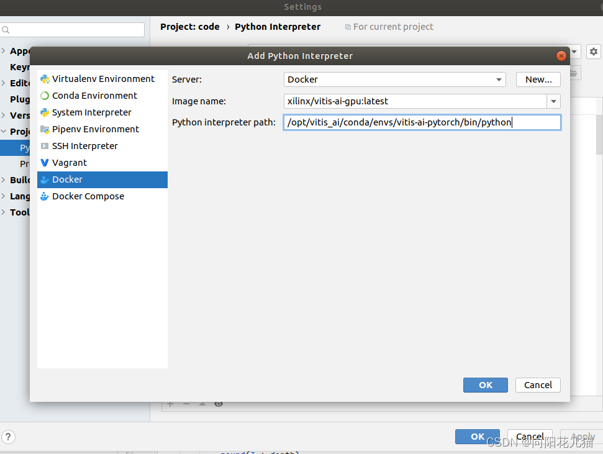Select Docker Compose in the interpreter list
Image resolution: width=603 pixels, height=454 pixels.
pyautogui.click(x=88, y=196)
